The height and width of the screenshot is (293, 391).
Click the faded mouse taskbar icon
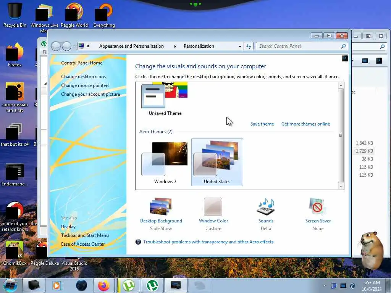click(199, 285)
